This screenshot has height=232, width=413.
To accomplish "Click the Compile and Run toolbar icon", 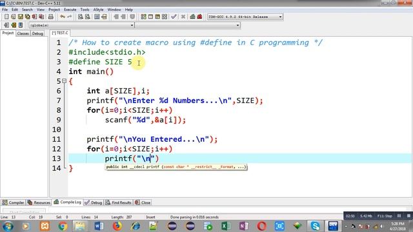I will (x=157, y=17).
